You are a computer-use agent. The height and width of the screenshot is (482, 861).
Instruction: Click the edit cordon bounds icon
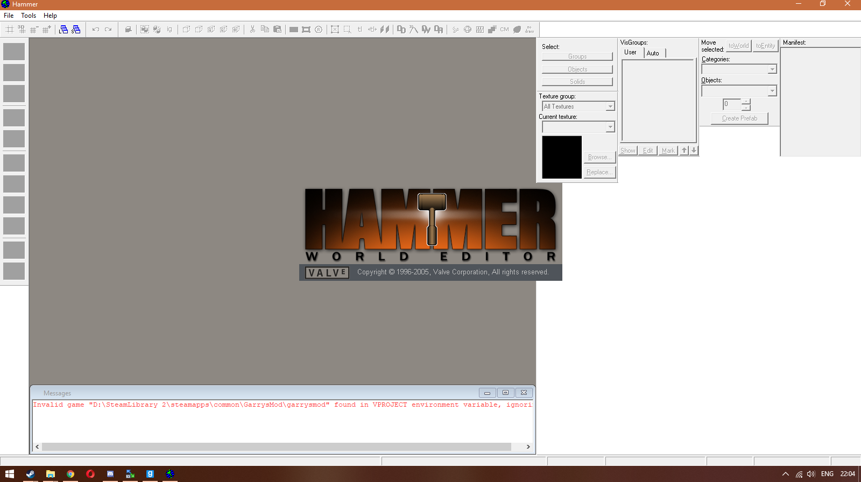pos(306,30)
